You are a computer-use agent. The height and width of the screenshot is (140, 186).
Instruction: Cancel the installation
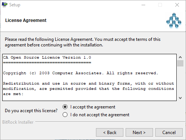point(169,133)
